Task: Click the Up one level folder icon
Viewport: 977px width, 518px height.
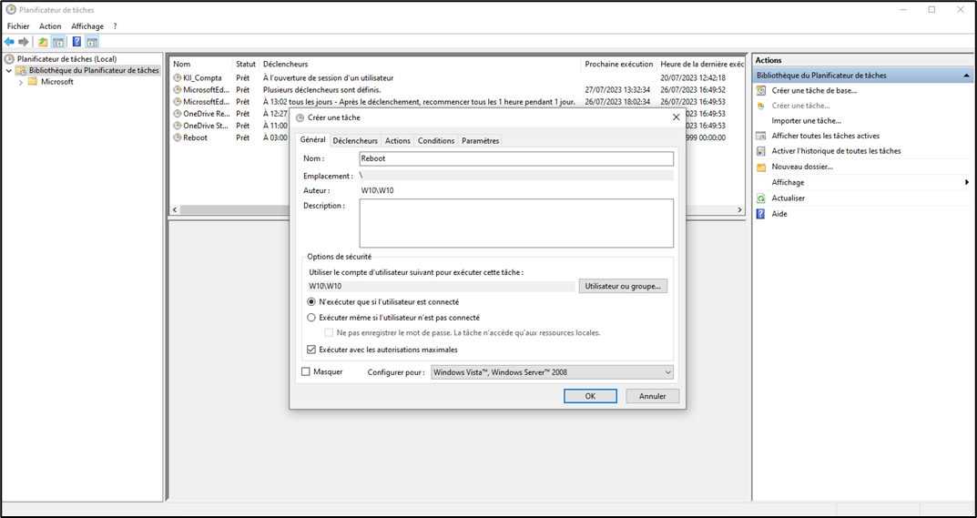Action: click(43, 42)
